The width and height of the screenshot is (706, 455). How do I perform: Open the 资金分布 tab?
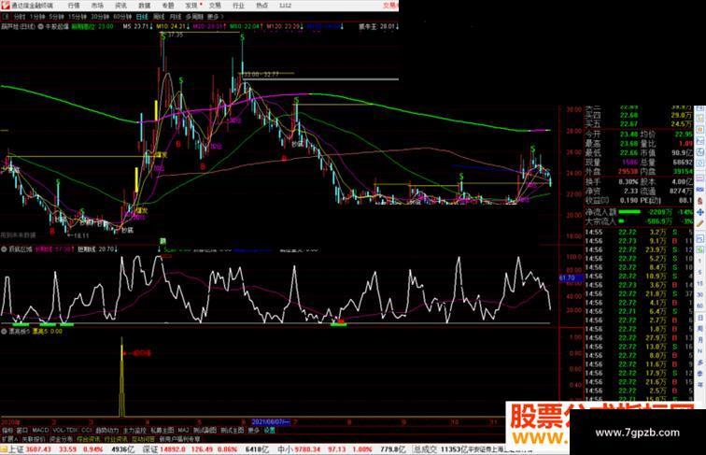coord(61,439)
